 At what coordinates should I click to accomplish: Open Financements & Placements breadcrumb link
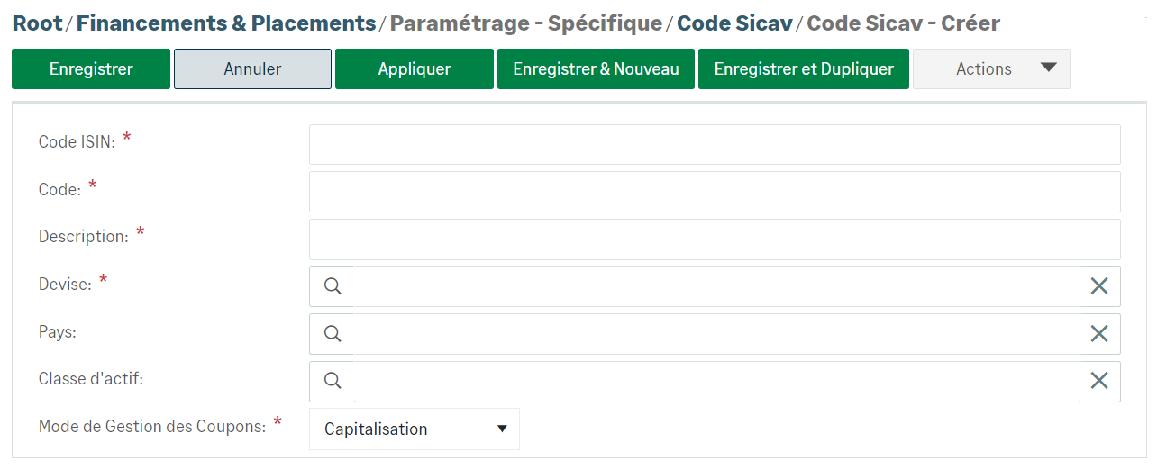click(226, 23)
